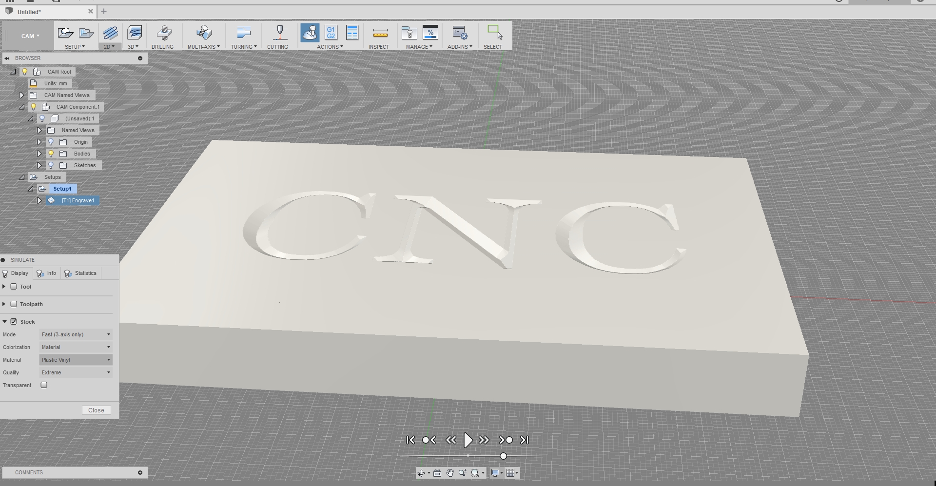Click the Zoom magnifier icon with plus-minus

click(x=462, y=473)
